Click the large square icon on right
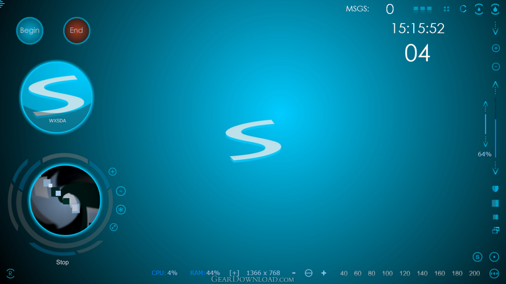 495,203
